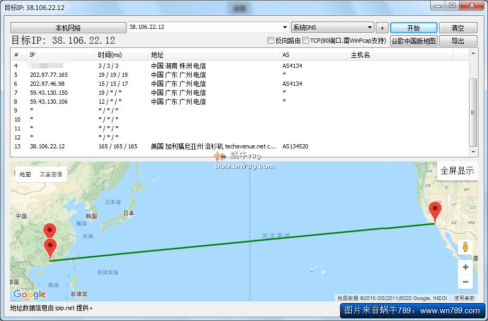
Task: Click the Street View pegman icon on the map
Action: pyautogui.click(x=465, y=246)
